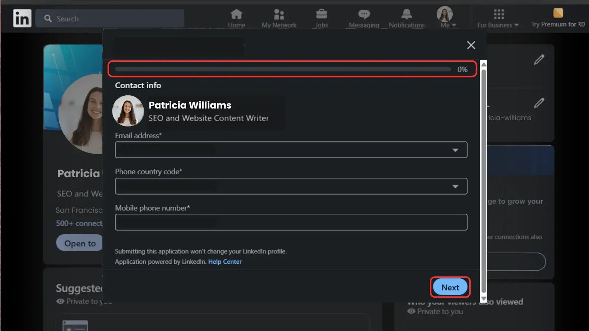Click the For Business grid icon
The width and height of the screenshot is (589, 331).
(x=498, y=15)
